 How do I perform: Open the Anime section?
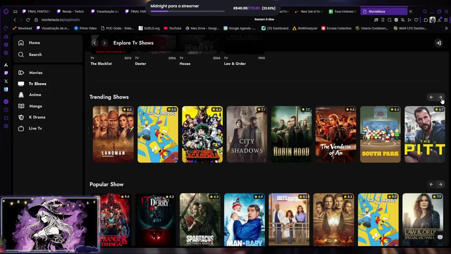[x=35, y=95]
